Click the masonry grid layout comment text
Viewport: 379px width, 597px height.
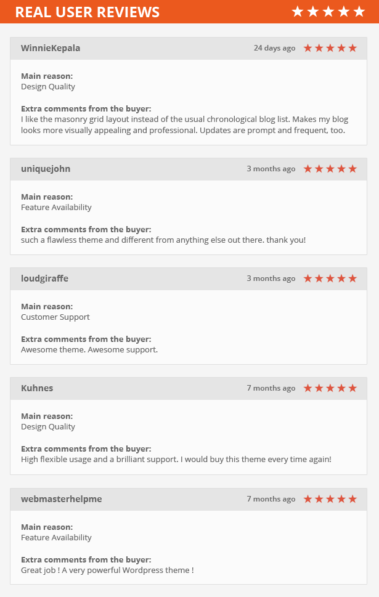click(185, 124)
